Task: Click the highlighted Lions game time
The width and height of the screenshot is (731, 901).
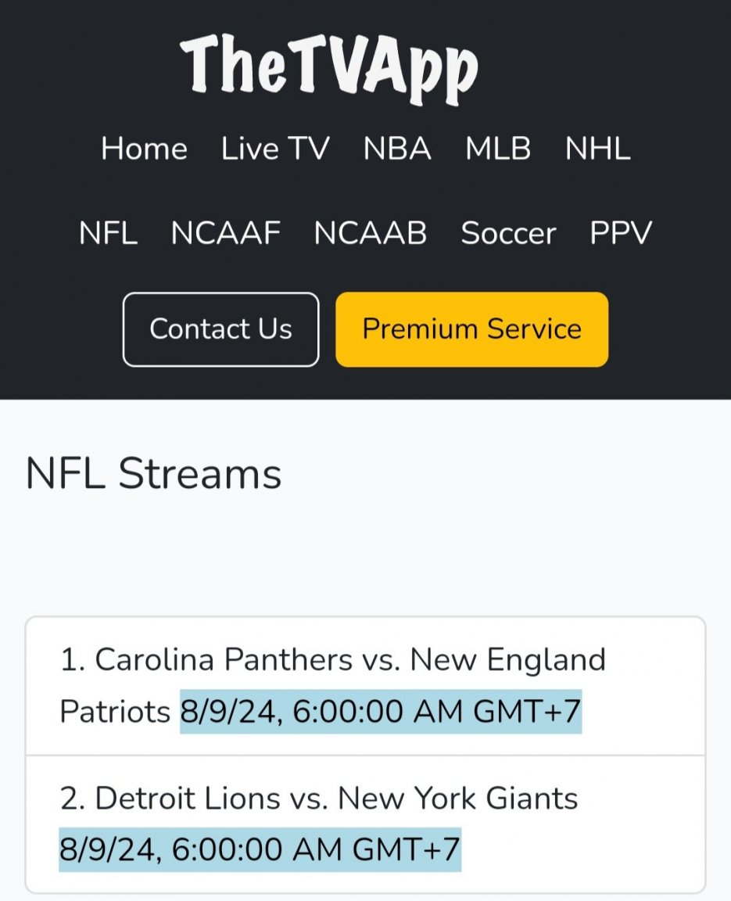Action: pos(260,849)
